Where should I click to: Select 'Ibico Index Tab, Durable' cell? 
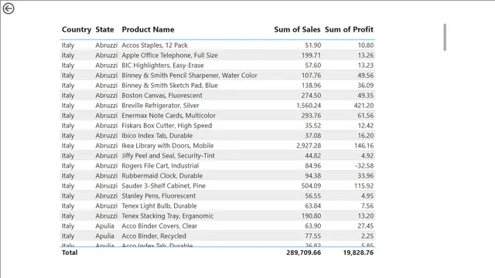coord(157,136)
